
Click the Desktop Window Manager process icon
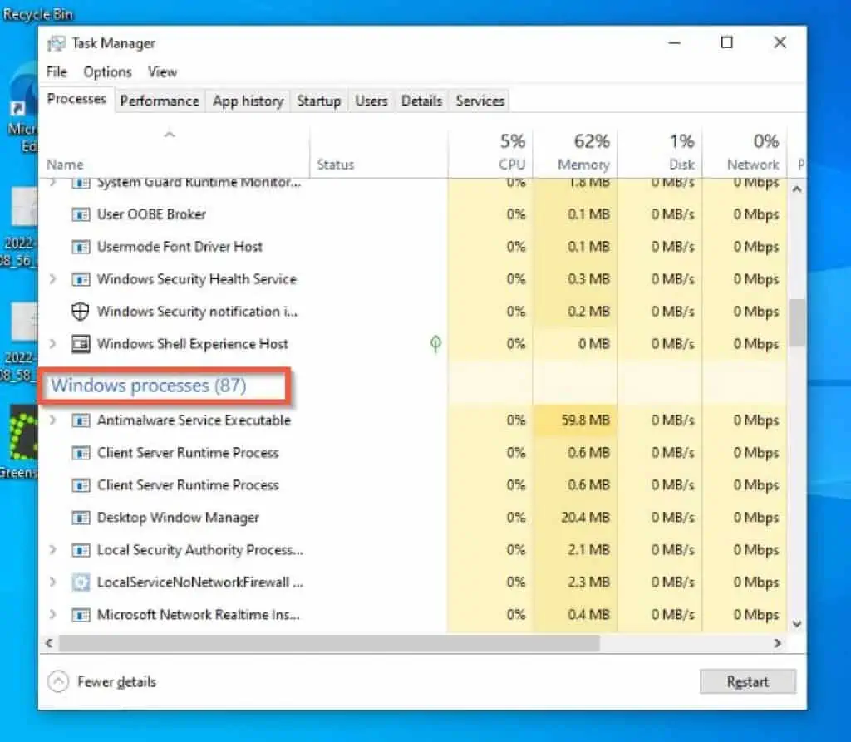click(81, 518)
